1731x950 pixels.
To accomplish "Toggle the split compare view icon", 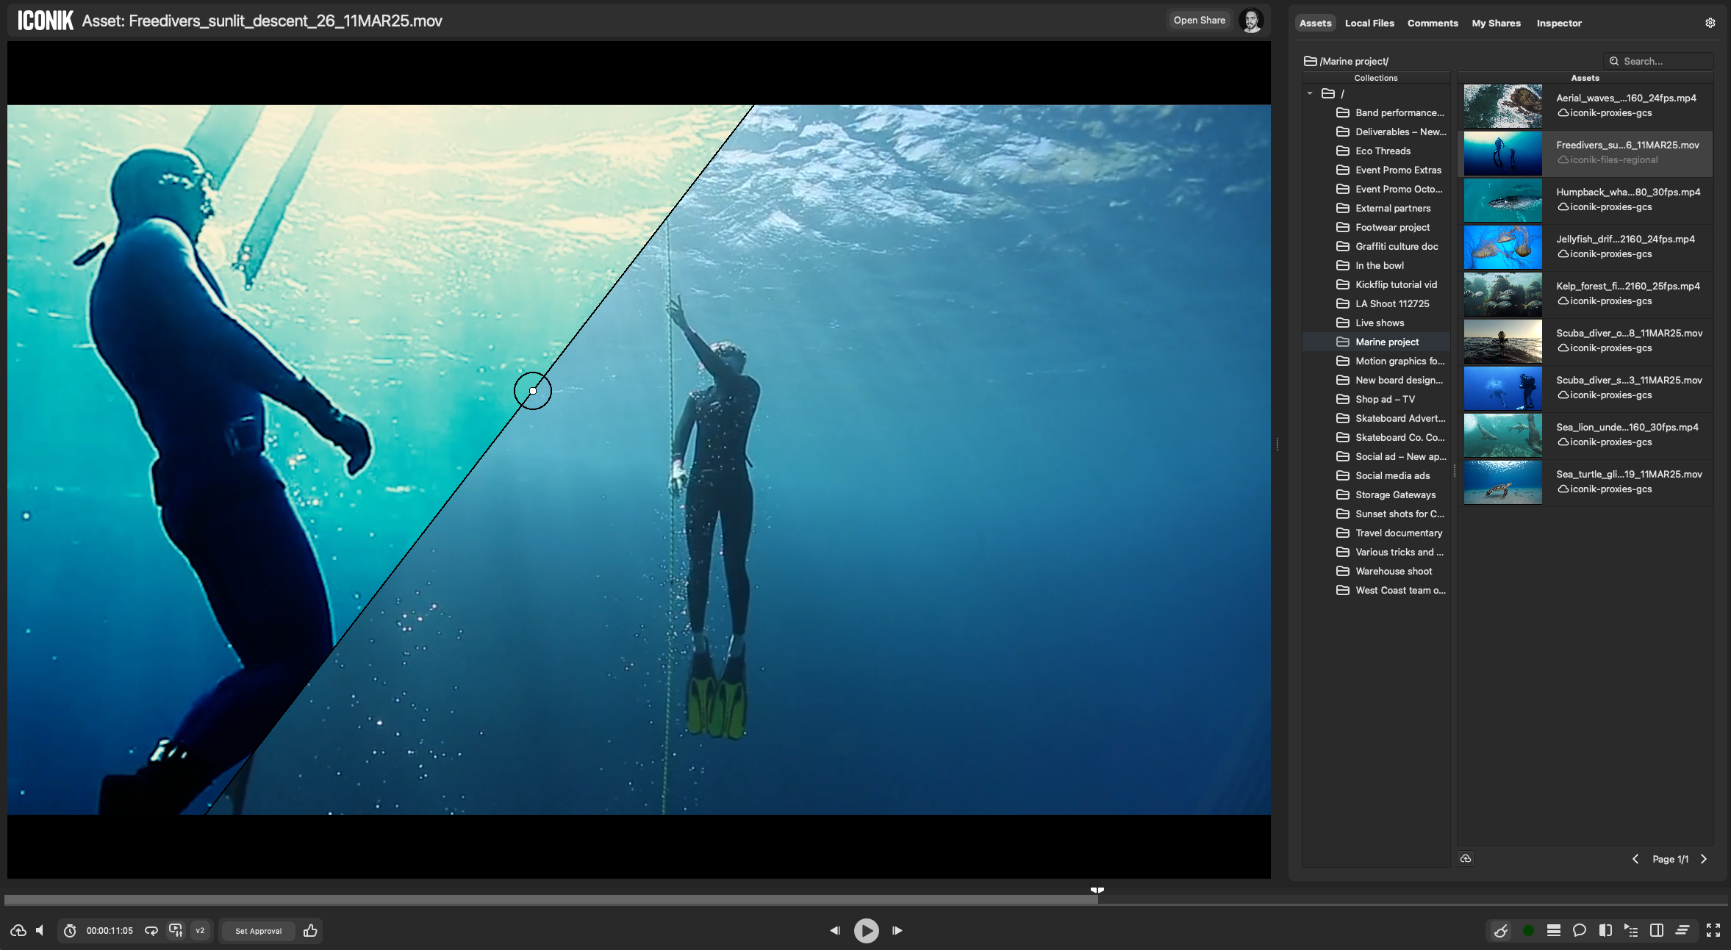I will click(x=1605, y=931).
